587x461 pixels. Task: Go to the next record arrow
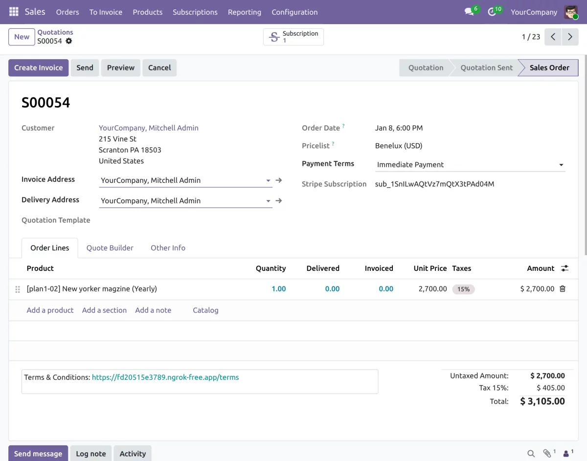pos(570,37)
